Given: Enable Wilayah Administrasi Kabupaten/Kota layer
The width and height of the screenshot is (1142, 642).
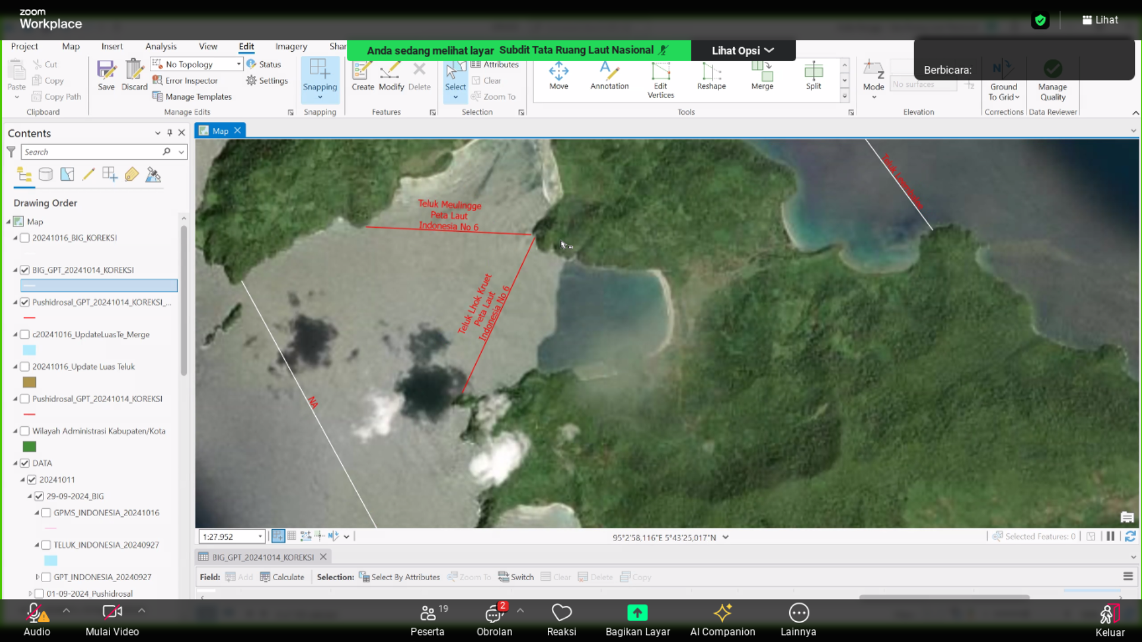Looking at the screenshot, I should 25,431.
